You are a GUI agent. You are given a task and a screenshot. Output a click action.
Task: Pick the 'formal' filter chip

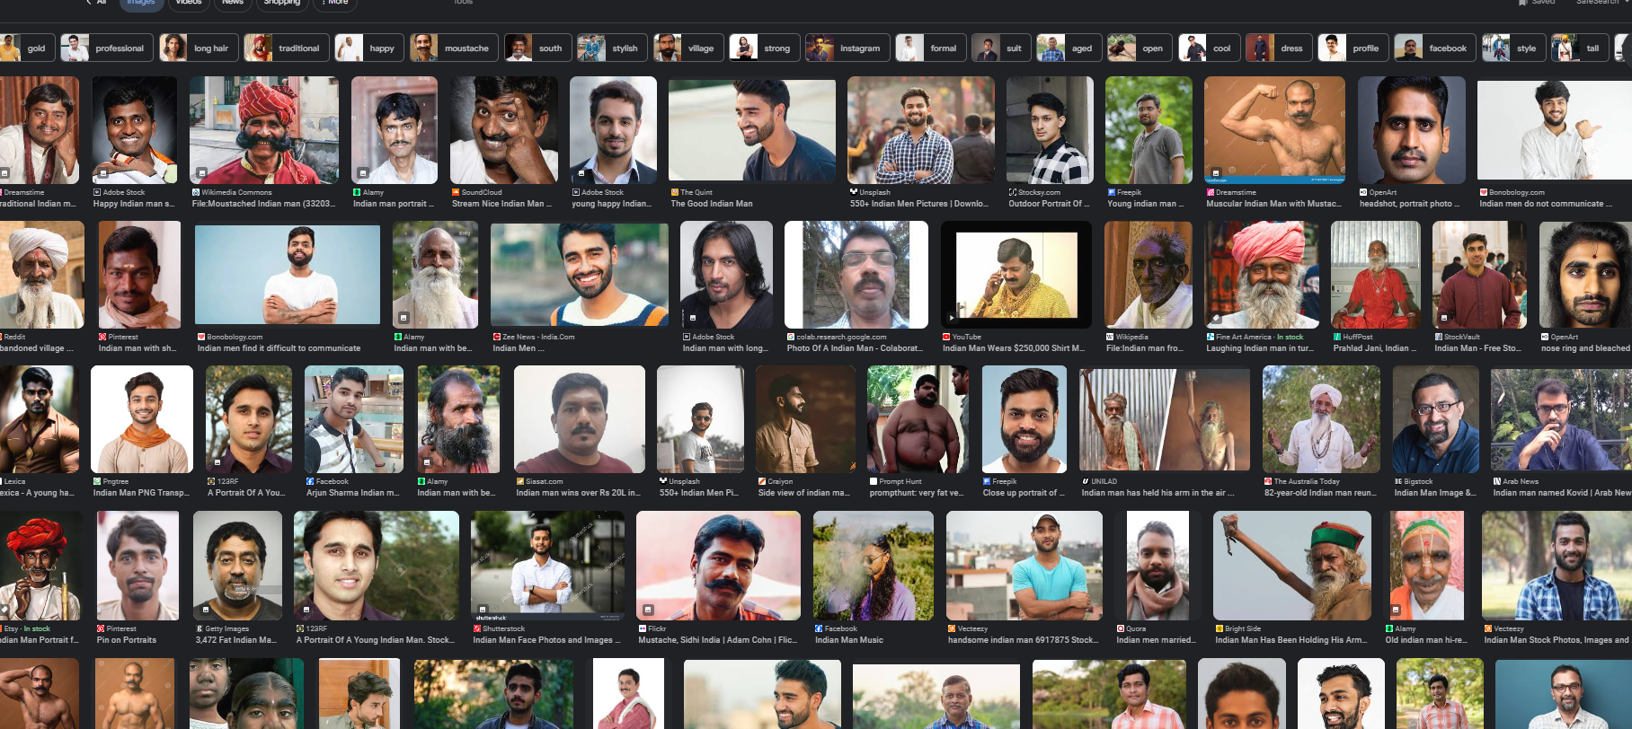tap(930, 48)
